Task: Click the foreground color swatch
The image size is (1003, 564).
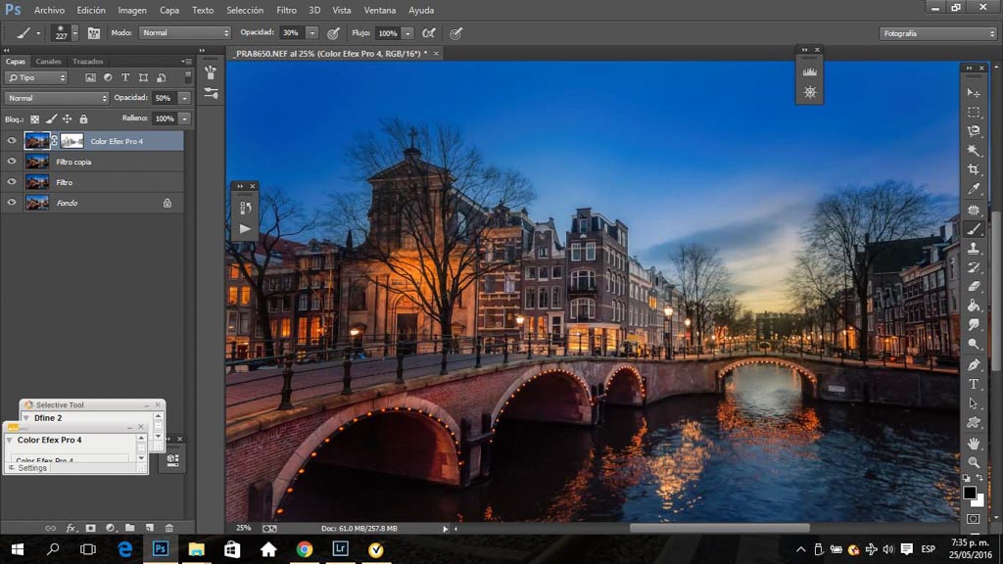Action: tap(969, 493)
